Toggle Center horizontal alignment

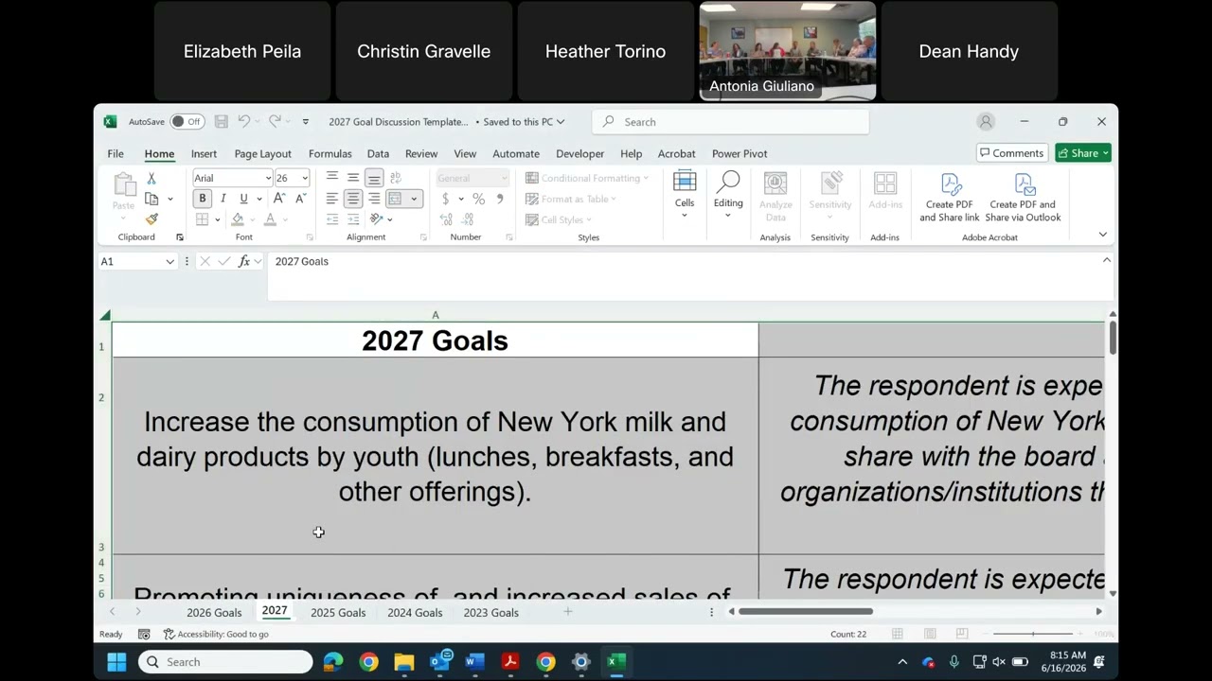tap(353, 199)
